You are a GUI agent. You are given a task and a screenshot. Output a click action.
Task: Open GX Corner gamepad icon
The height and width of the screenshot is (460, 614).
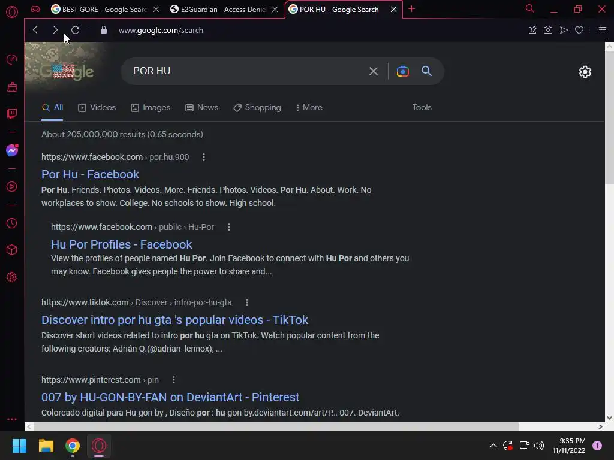pyautogui.click(x=35, y=9)
